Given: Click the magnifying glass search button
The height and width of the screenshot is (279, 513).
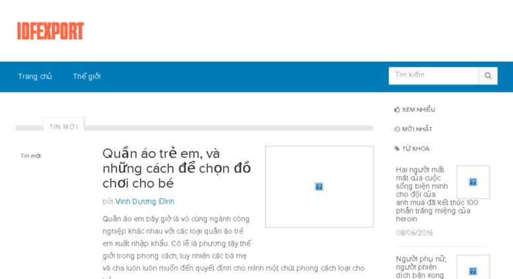Looking at the screenshot, I should tap(488, 76).
